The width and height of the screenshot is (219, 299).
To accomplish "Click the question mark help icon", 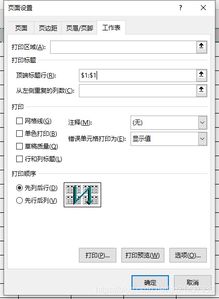I will click(x=181, y=8).
